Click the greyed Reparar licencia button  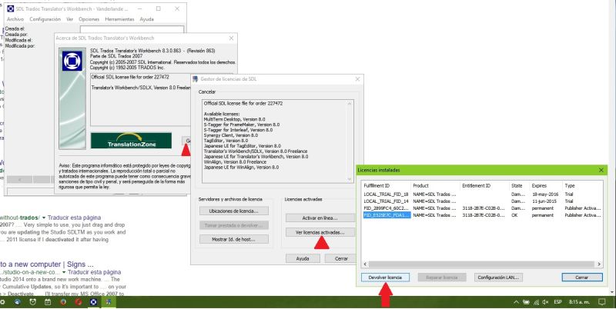(x=441, y=277)
